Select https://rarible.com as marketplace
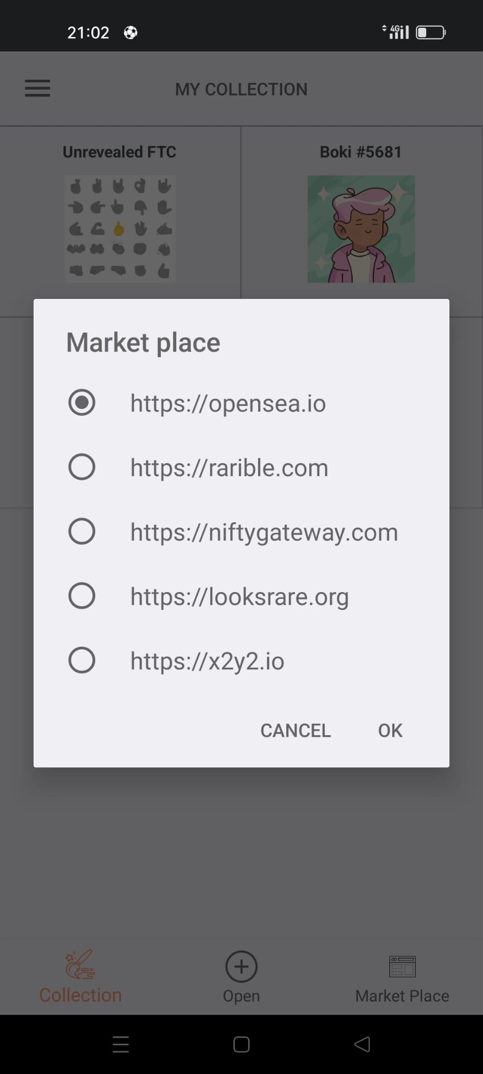The image size is (483, 1074). pyautogui.click(x=81, y=467)
